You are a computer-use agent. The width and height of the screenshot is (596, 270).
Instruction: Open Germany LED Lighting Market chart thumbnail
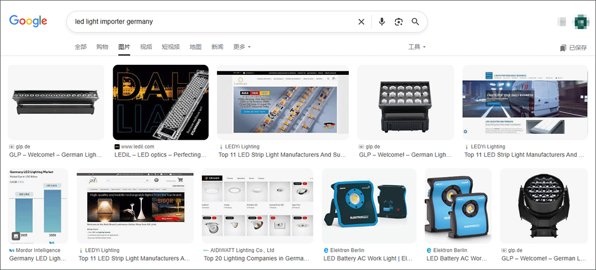tap(38, 206)
